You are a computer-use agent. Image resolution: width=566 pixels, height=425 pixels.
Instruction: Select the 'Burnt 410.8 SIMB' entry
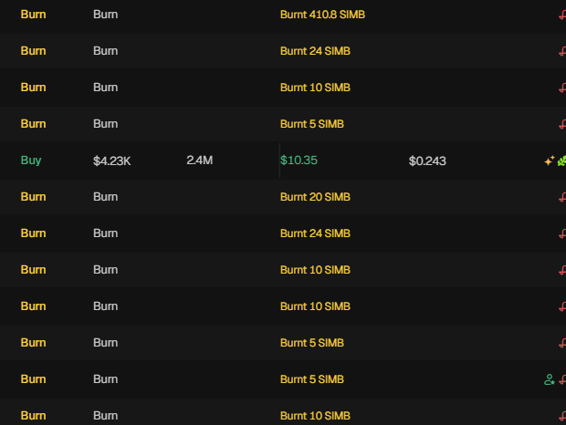pyautogui.click(x=322, y=15)
